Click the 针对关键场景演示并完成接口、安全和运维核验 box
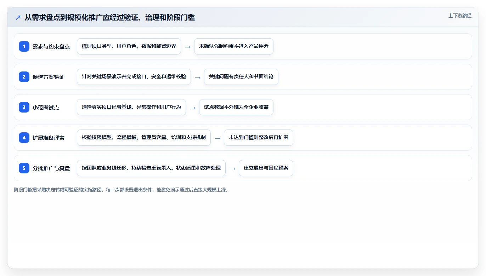This screenshot has width=486, height=276. click(x=134, y=77)
